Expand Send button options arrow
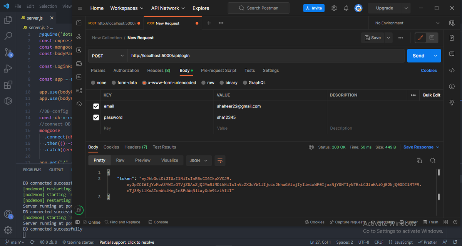 click(435, 56)
